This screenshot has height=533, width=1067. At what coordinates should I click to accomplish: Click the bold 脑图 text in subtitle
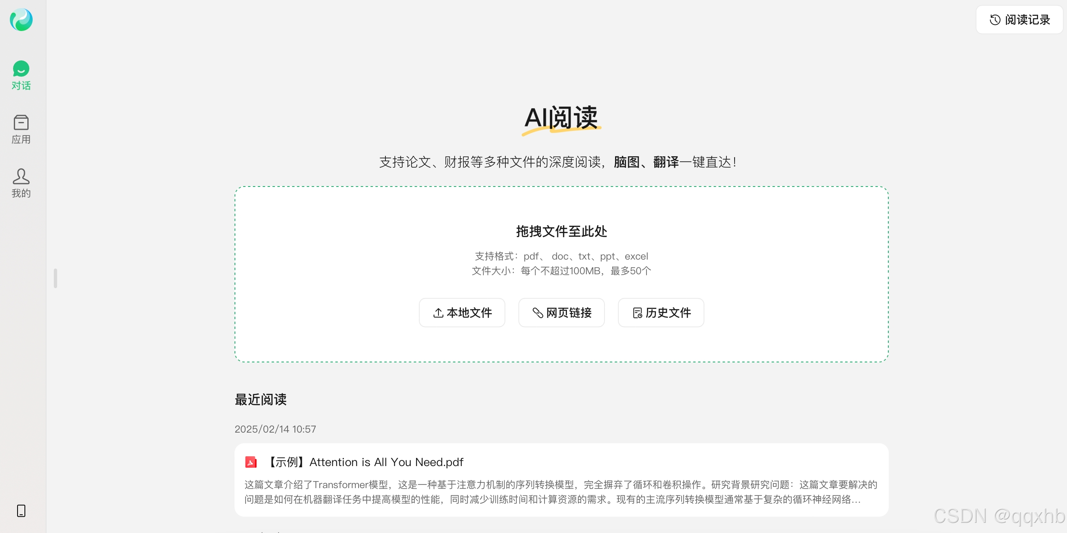(626, 162)
